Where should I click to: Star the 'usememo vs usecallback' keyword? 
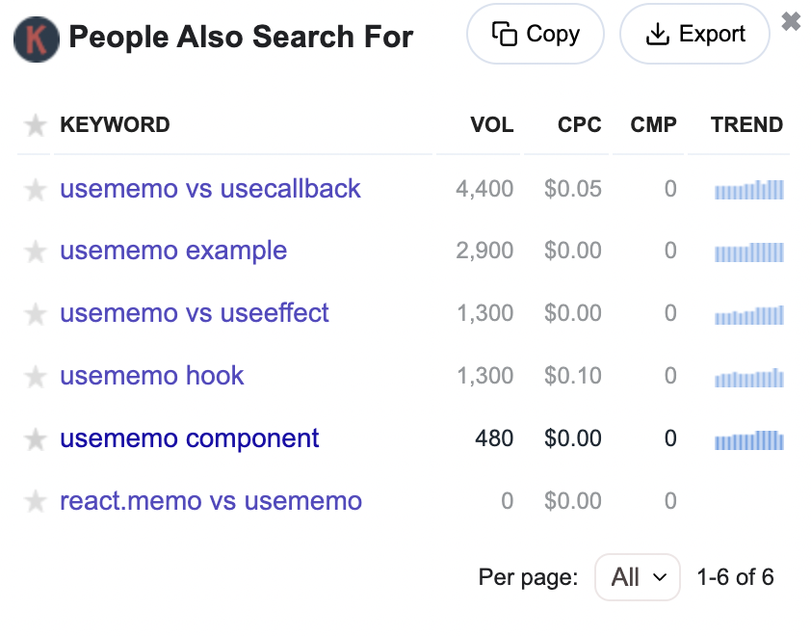tap(36, 190)
